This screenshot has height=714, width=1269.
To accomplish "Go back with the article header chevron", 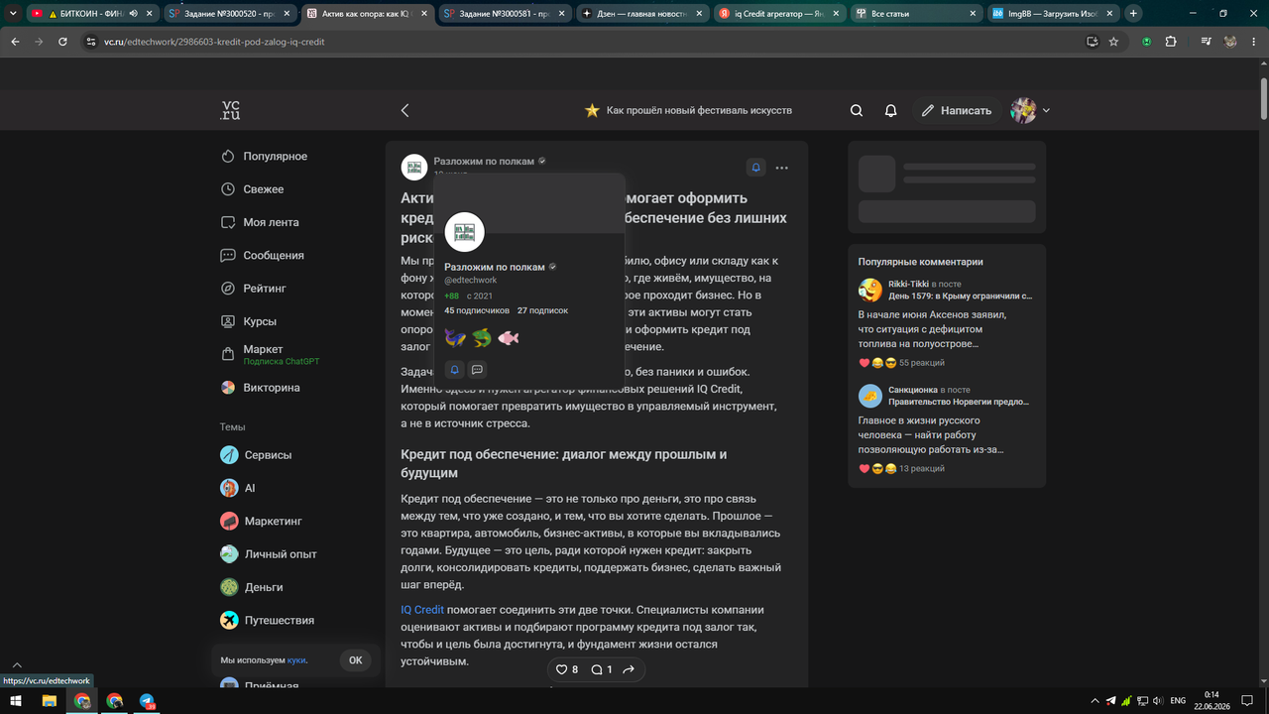I will pyautogui.click(x=404, y=110).
